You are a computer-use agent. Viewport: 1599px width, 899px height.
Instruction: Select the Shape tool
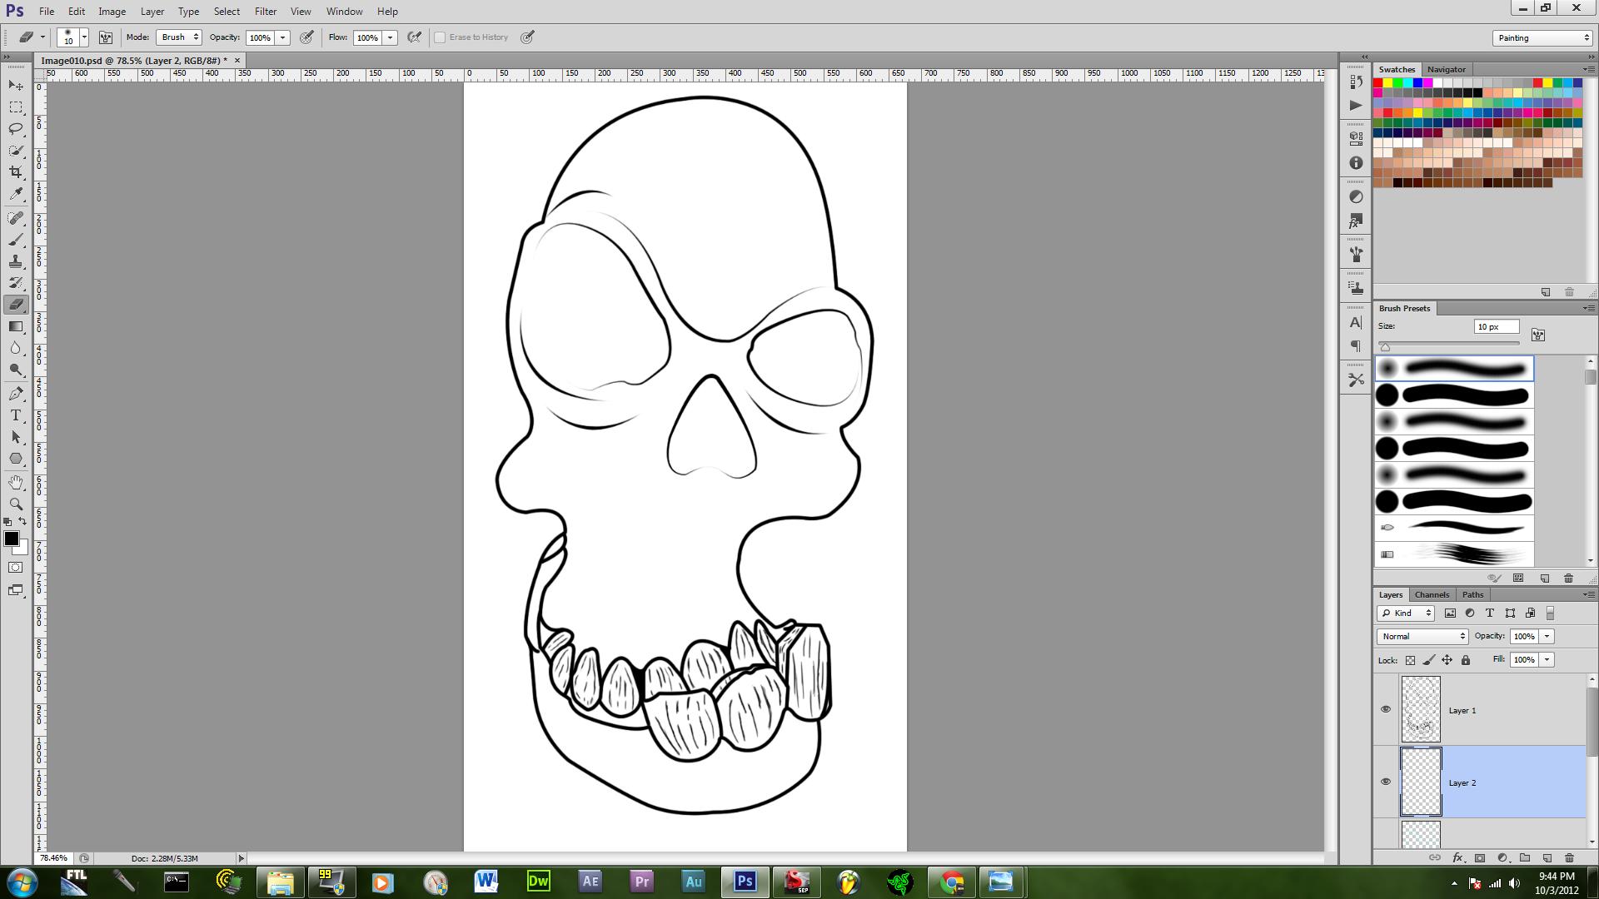(16, 459)
